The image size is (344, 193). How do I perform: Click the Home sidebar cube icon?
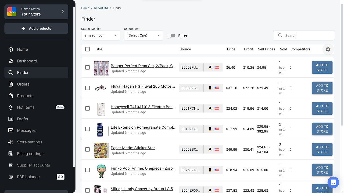tap(11, 49)
